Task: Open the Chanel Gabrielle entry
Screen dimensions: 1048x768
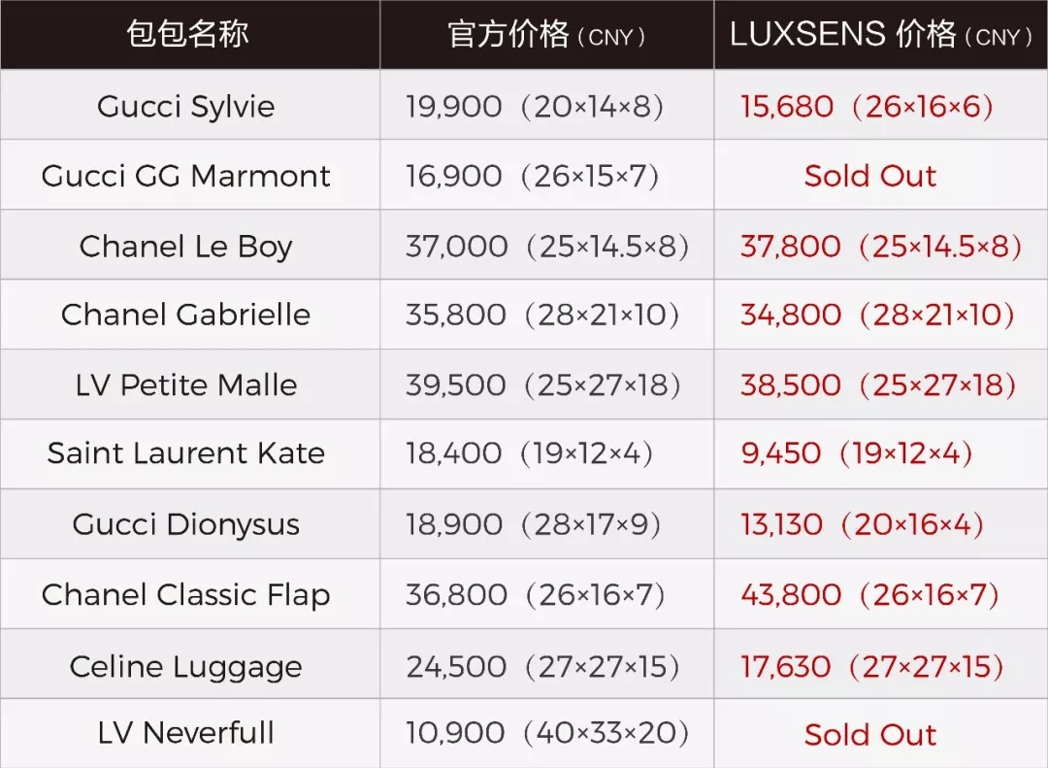Action: pos(186,315)
